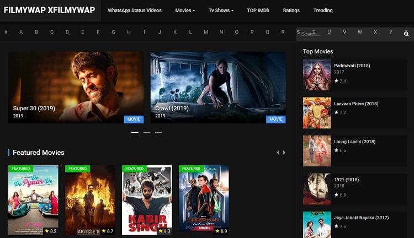The height and width of the screenshot is (238, 414).
Task: Click the Featured Movies section heading
Action: click(39, 153)
